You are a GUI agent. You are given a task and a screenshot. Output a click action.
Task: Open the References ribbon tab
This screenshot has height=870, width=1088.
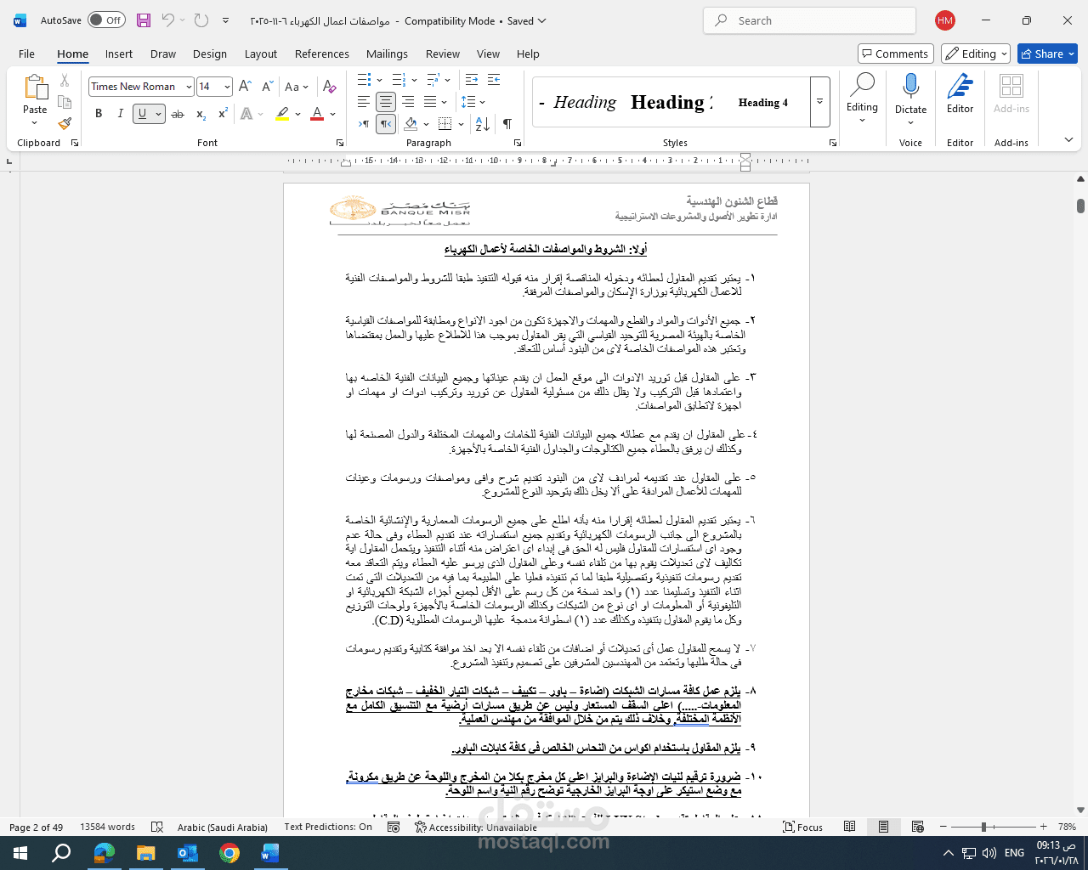[321, 54]
